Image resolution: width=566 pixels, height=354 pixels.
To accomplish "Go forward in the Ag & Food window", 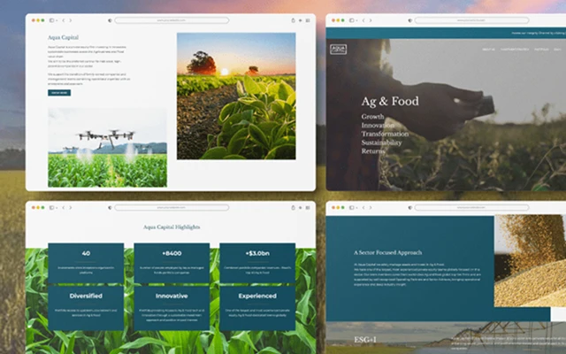I will [x=371, y=20].
